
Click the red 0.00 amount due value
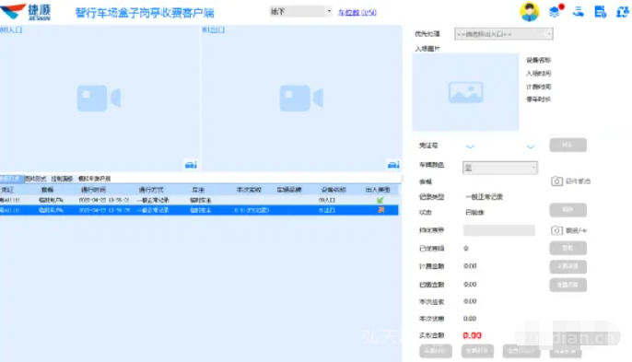coord(472,335)
